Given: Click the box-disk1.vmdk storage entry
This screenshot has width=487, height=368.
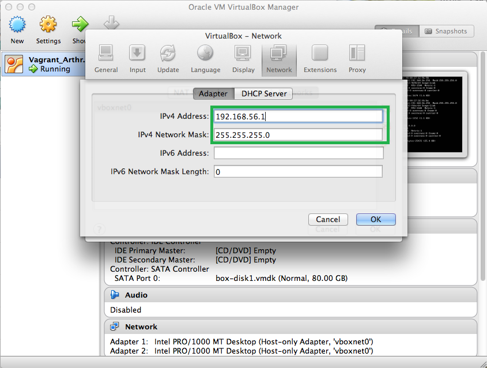Looking at the screenshot, I should click(281, 278).
